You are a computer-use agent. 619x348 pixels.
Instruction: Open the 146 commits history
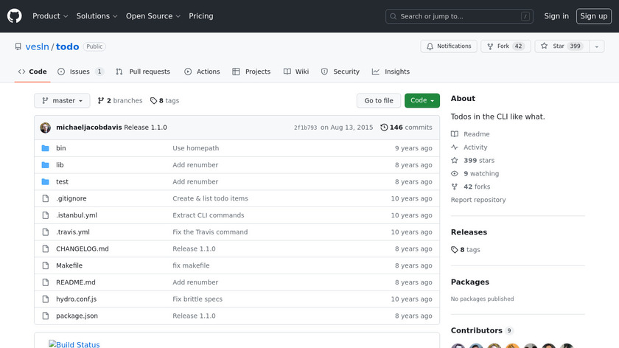tap(406, 128)
